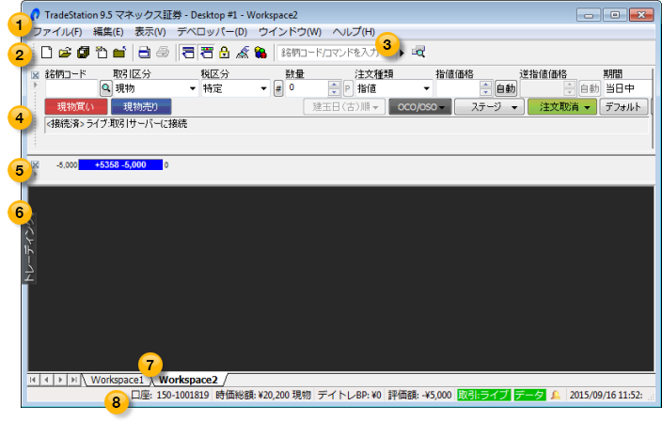Open the 表示(V) menu
The height and width of the screenshot is (421, 662).
(x=150, y=32)
